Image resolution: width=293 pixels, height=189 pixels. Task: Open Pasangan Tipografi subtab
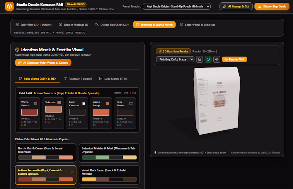(x=78, y=79)
